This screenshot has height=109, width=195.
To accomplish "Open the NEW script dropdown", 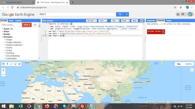I will tap(27, 25).
